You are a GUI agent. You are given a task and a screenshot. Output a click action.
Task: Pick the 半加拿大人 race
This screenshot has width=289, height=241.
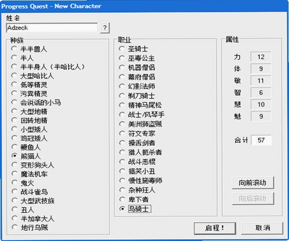[x=33, y=218]
